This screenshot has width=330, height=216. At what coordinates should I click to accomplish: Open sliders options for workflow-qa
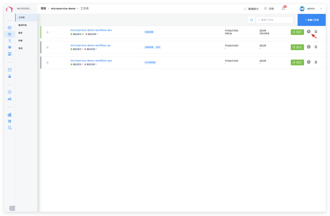click(x=316, y=47)
